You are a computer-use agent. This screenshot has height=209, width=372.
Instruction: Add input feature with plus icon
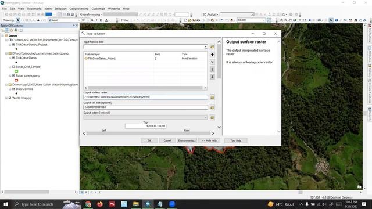212,55
